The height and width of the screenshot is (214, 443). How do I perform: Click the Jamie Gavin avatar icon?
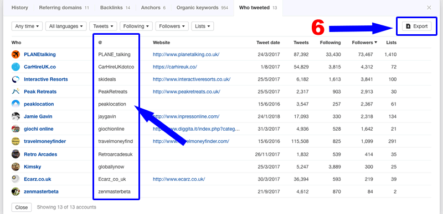pos(16,116)
